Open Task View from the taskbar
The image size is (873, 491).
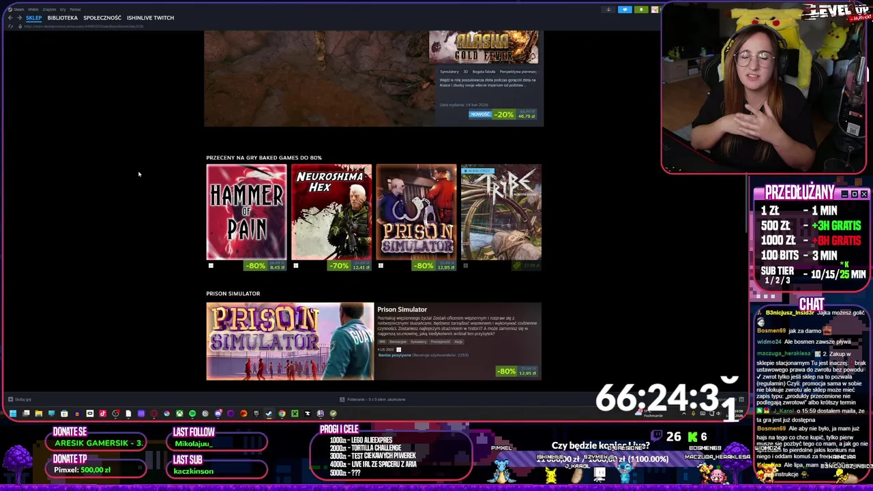tap(26, 413)
